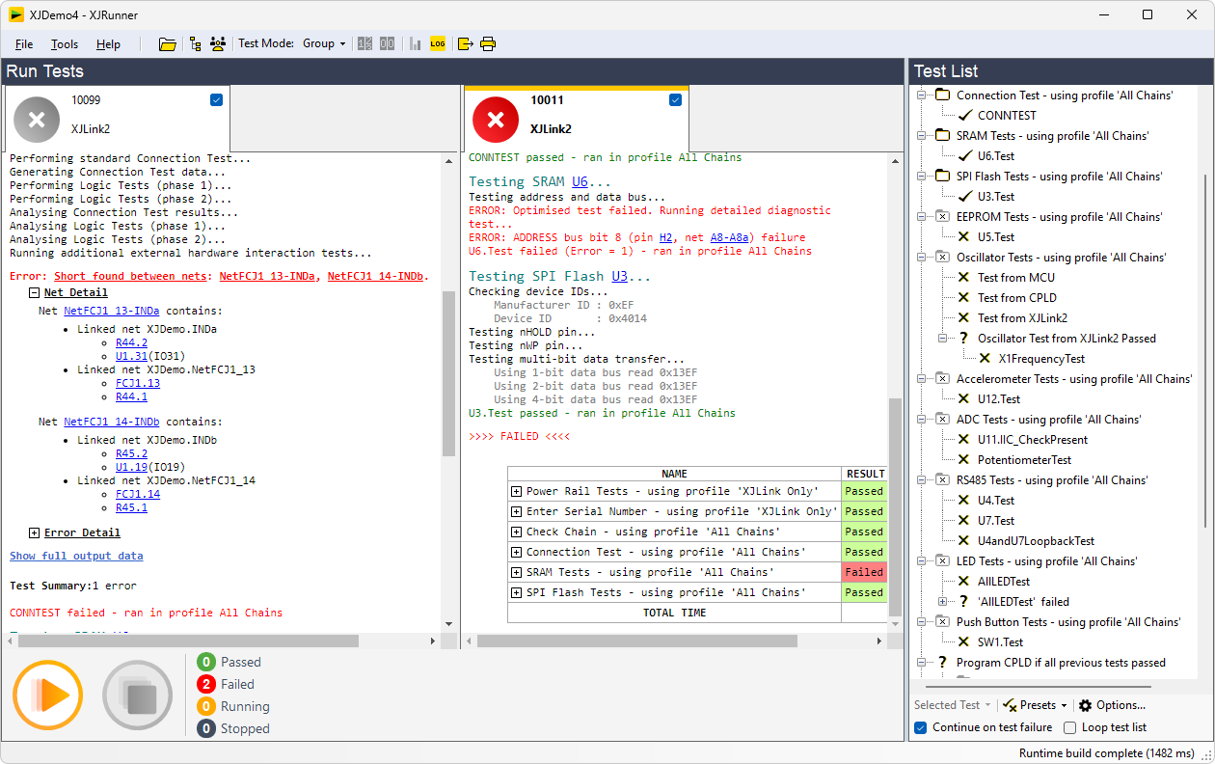Viewport: 1215px width, 764px height.
Task: Open the U3 link in Testing SPI Flash
Action: [x=619, y=276]
